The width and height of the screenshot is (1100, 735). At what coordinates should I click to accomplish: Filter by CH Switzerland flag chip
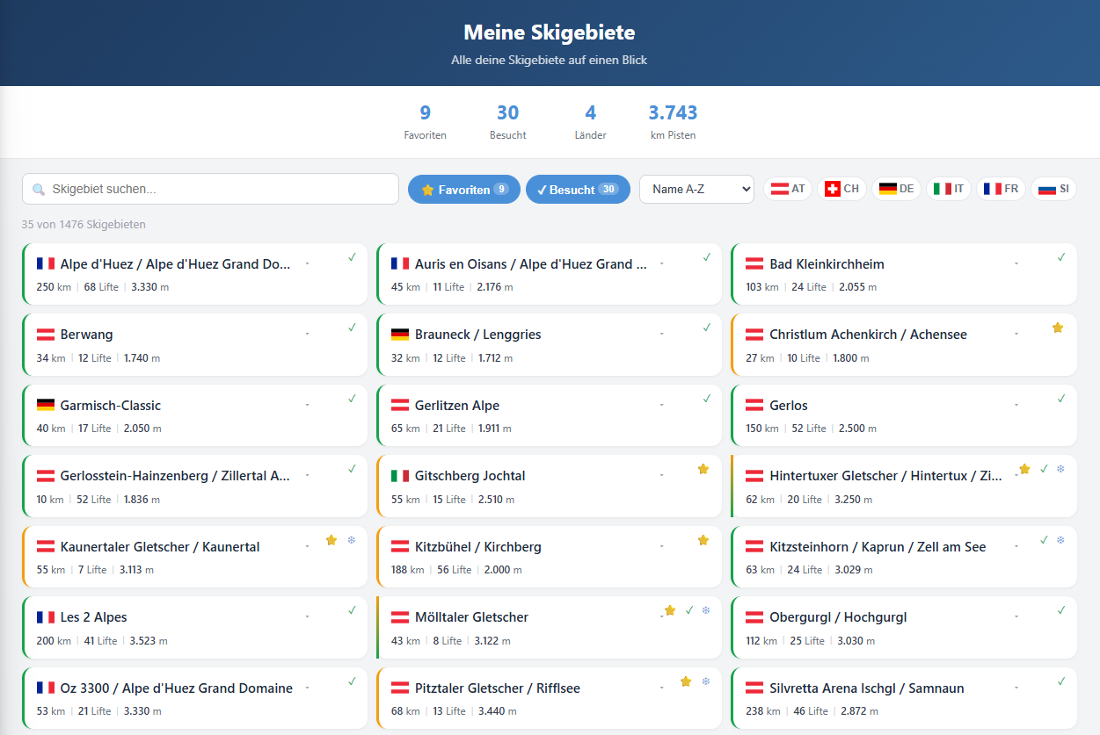coord(841,189)
